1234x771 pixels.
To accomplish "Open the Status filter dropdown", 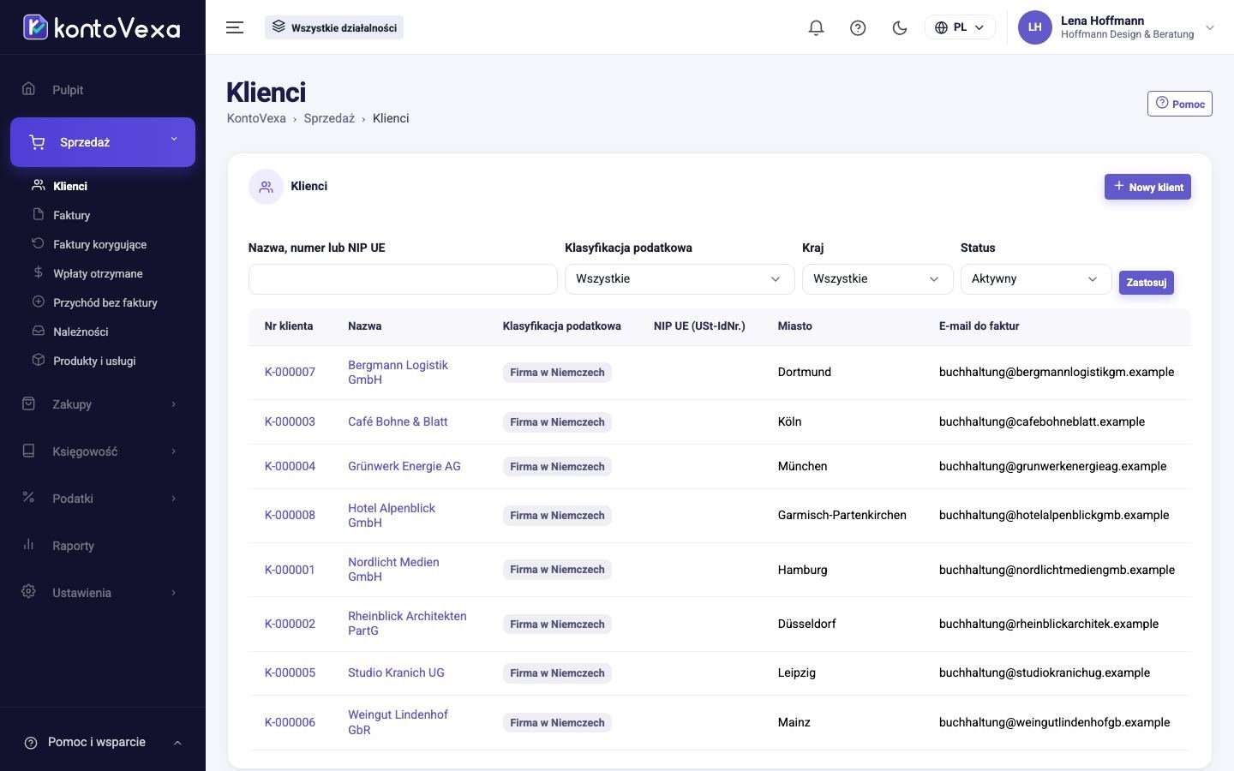I will coord(1036,279).
